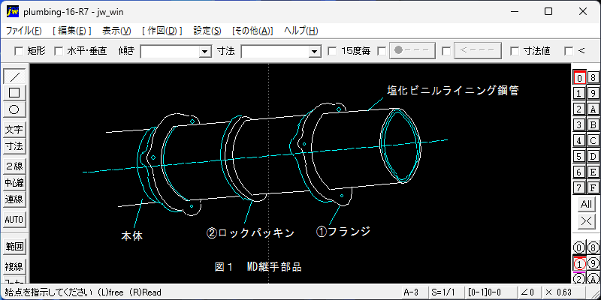Open the 寸法 length dropdown list
Viewport: 601px width, 300px height.
tap(315, 52)
